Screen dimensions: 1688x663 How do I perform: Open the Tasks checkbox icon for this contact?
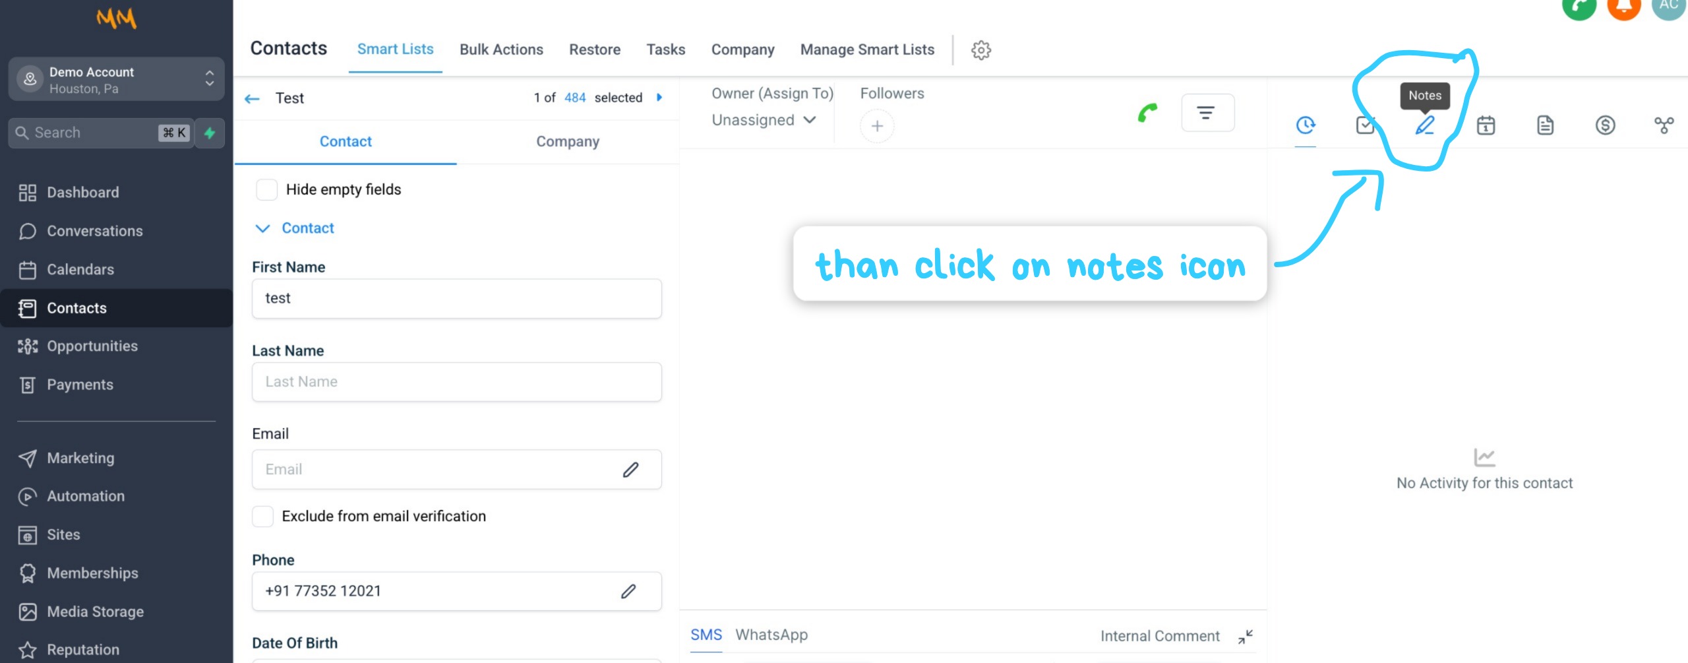pyautogui.click(x=1366, y=125)
